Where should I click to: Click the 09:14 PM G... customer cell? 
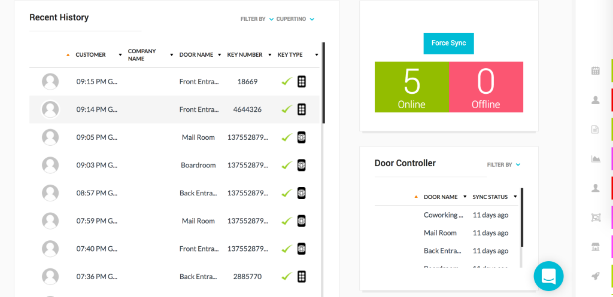97,110
